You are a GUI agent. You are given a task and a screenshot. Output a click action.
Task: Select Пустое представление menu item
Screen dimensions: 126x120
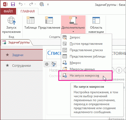coord(86,44)
